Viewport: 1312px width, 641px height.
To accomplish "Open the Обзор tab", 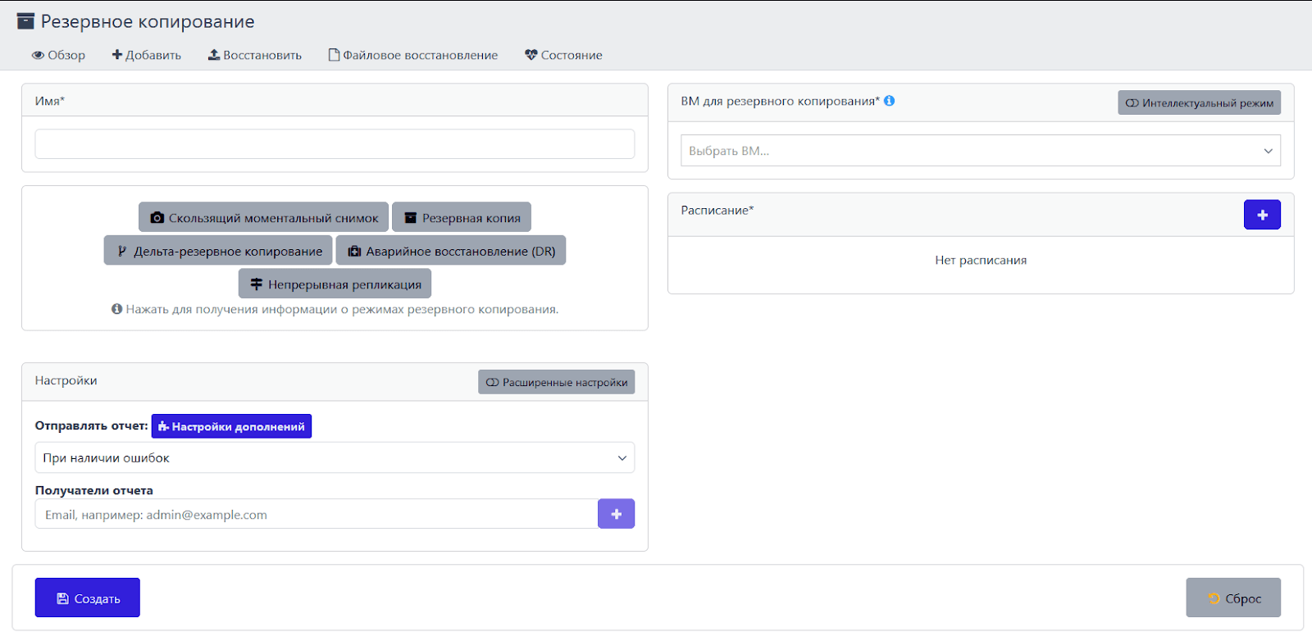I will (x=58, y=55).
